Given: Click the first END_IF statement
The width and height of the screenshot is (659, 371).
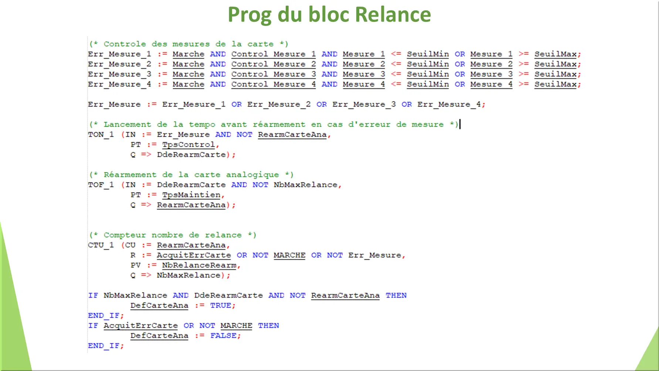Looking at the screenshot, I should (105, 316).
